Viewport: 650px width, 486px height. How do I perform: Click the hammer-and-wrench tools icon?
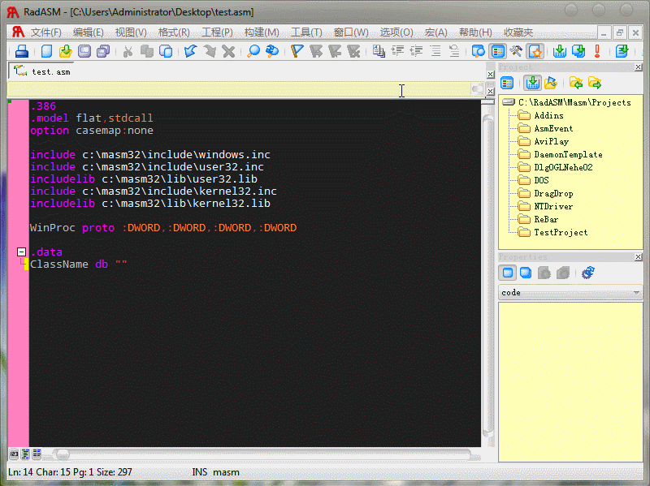[516, 51]
